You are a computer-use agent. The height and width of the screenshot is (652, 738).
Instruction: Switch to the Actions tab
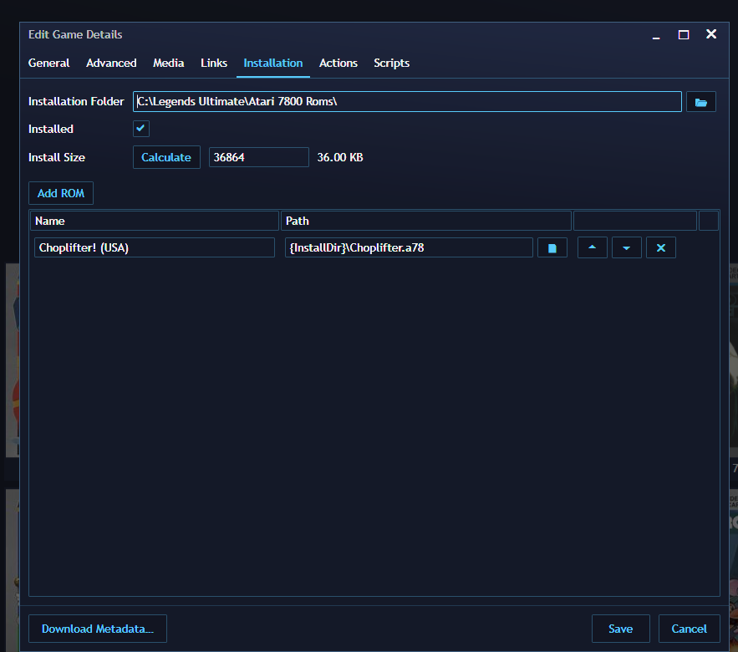338,63
